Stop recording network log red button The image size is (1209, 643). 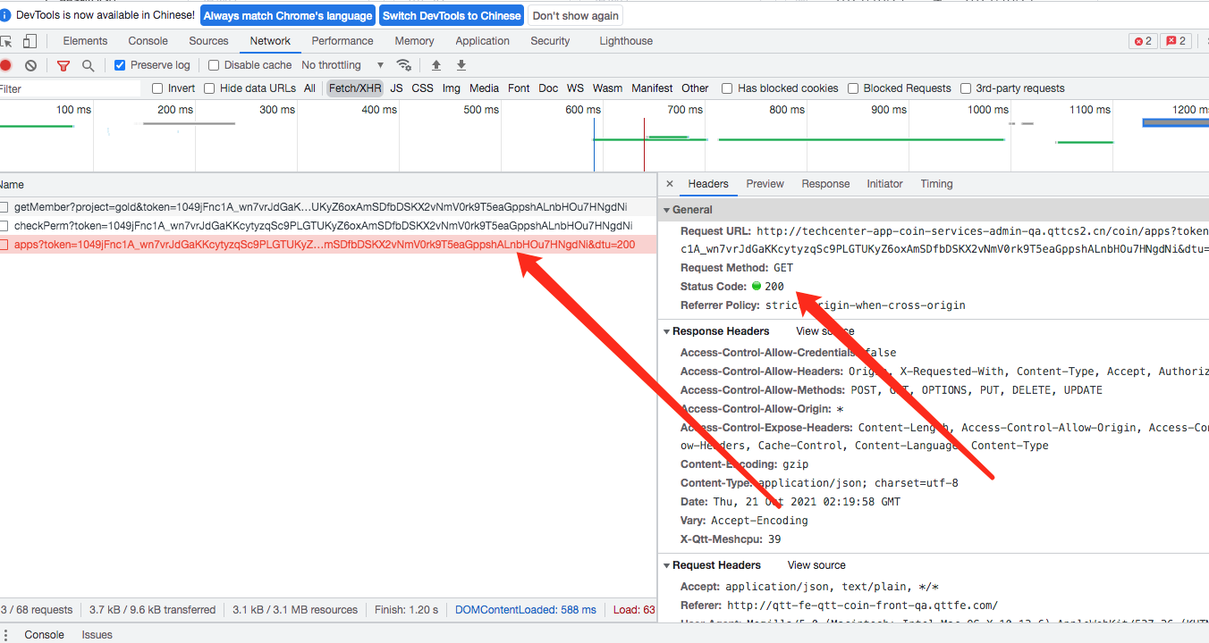coord(5,65)
